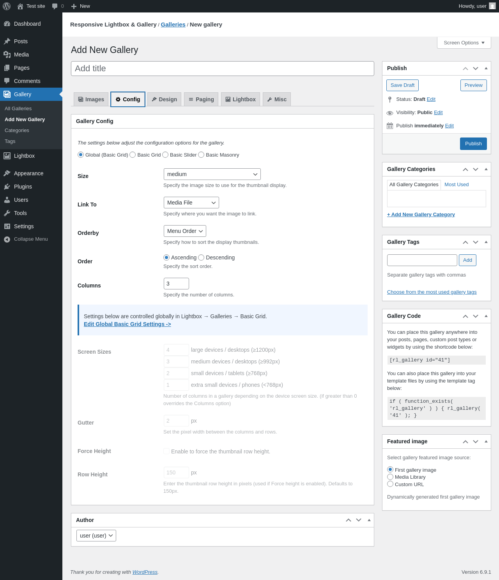Click the gallery tags text field
Screen dimensions: 499x580
(x=422, y=260)
